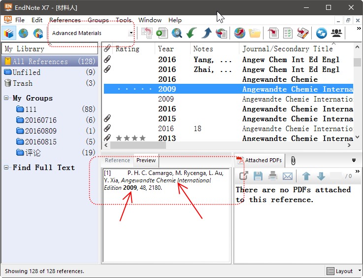Click Share Library people icon
The width and height of the screenshot is (363, 278).
pos(336,34)
